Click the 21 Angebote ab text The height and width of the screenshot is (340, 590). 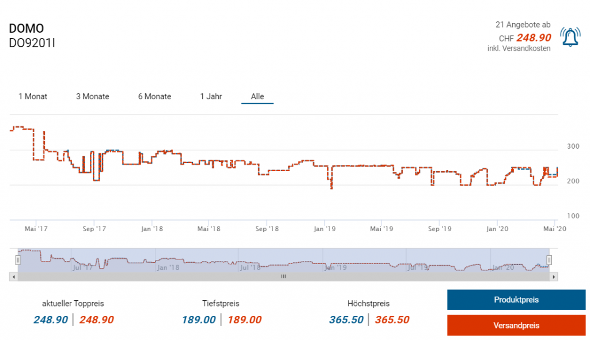(x=523, y=25)
